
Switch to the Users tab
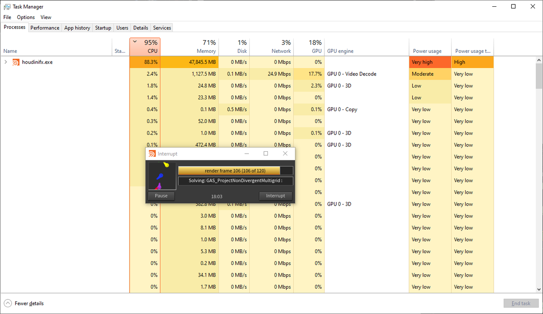click(122, 28)
